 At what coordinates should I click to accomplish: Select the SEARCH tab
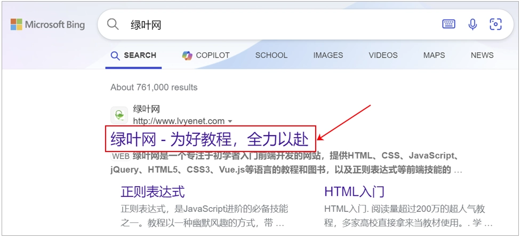coord(133,55)
